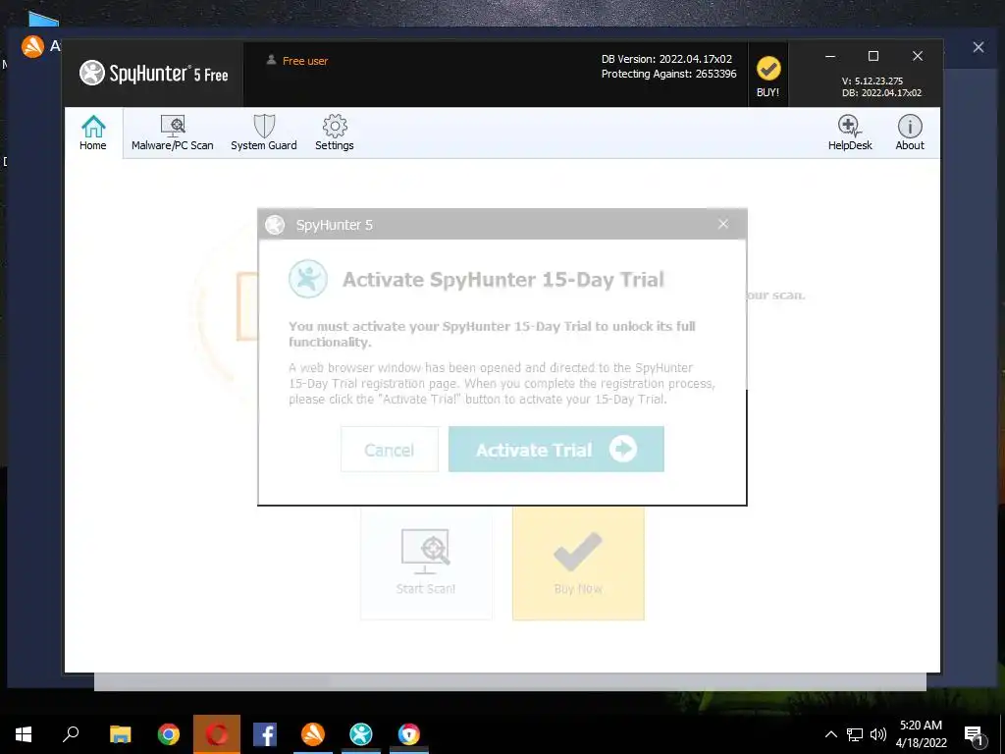Open Avast from taskbar
1005x754 pixels.
(313, 734)
